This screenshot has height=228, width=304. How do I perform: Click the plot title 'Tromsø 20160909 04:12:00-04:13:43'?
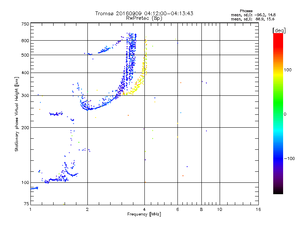point(144,13)
